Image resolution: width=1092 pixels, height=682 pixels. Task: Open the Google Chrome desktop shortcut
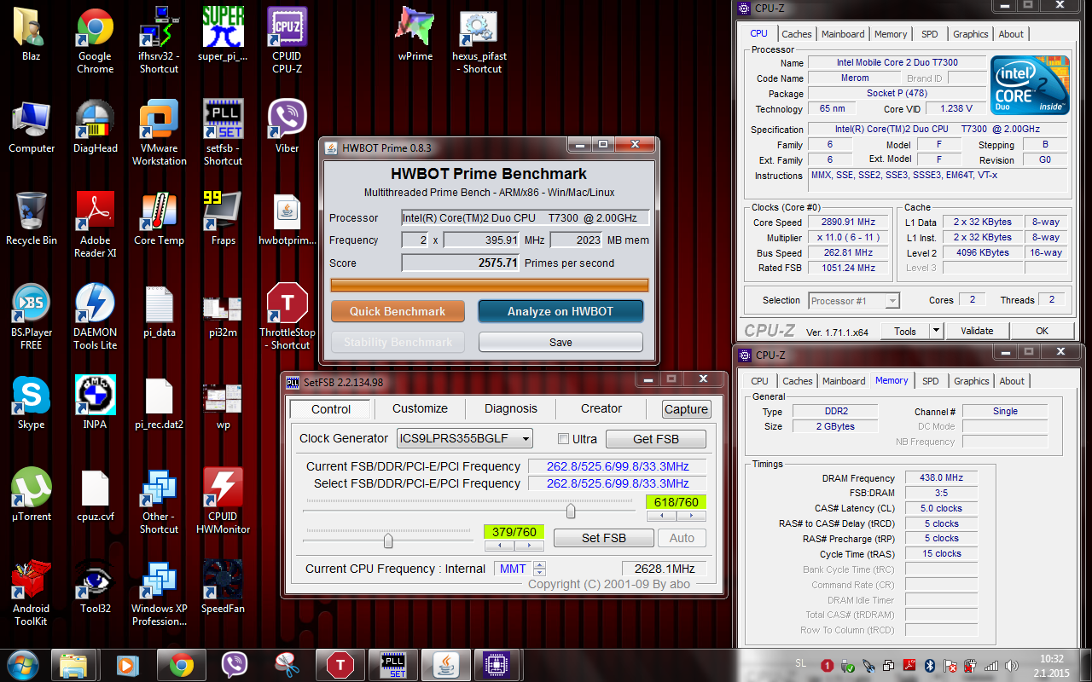click(x=95, y=40)
